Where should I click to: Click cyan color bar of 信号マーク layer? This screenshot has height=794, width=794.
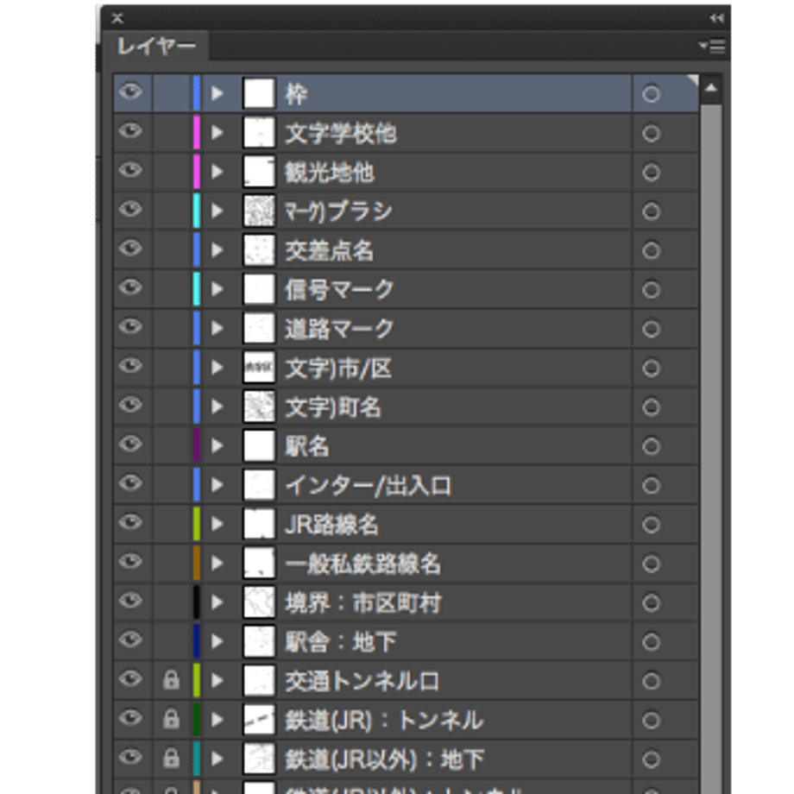197,289
